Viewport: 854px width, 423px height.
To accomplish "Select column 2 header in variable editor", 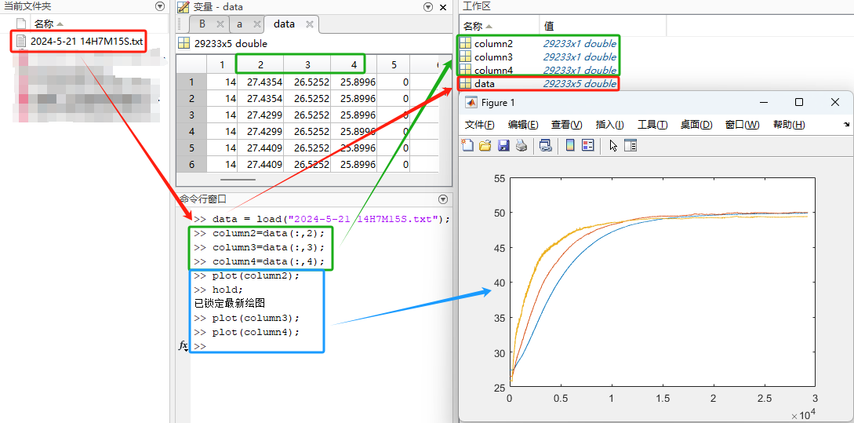I will click(260, 65).
